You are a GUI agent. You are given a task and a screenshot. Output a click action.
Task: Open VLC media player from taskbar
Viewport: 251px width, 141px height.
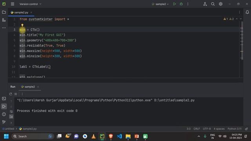93,136
